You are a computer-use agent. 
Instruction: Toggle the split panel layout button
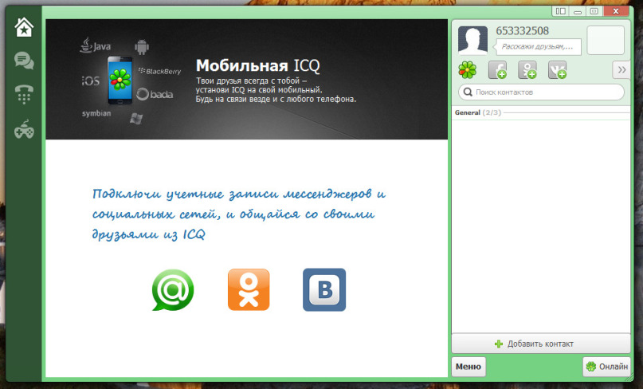561,11
